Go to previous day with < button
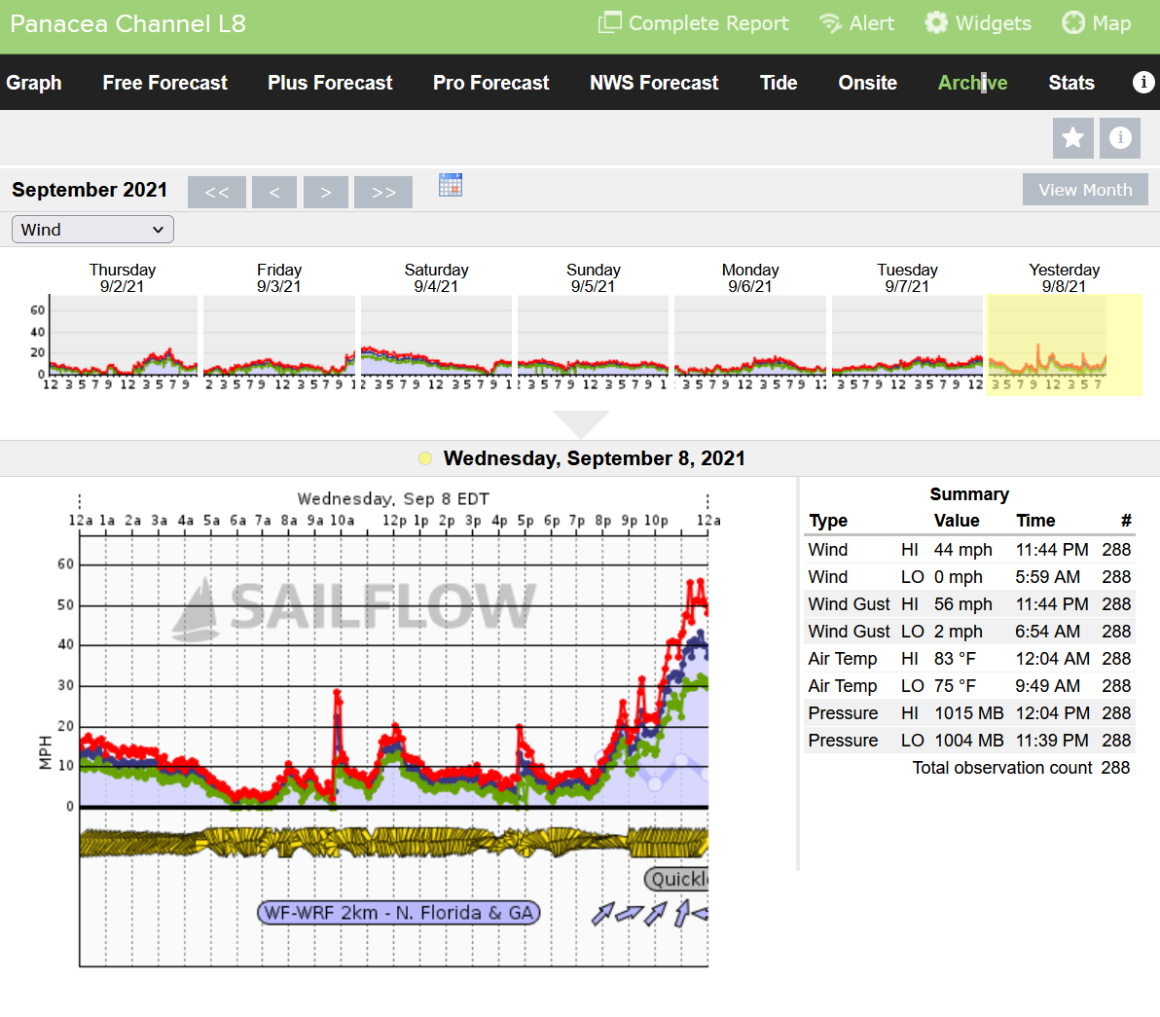Viewport: 1160px width, 1017px height. point(274,193)
